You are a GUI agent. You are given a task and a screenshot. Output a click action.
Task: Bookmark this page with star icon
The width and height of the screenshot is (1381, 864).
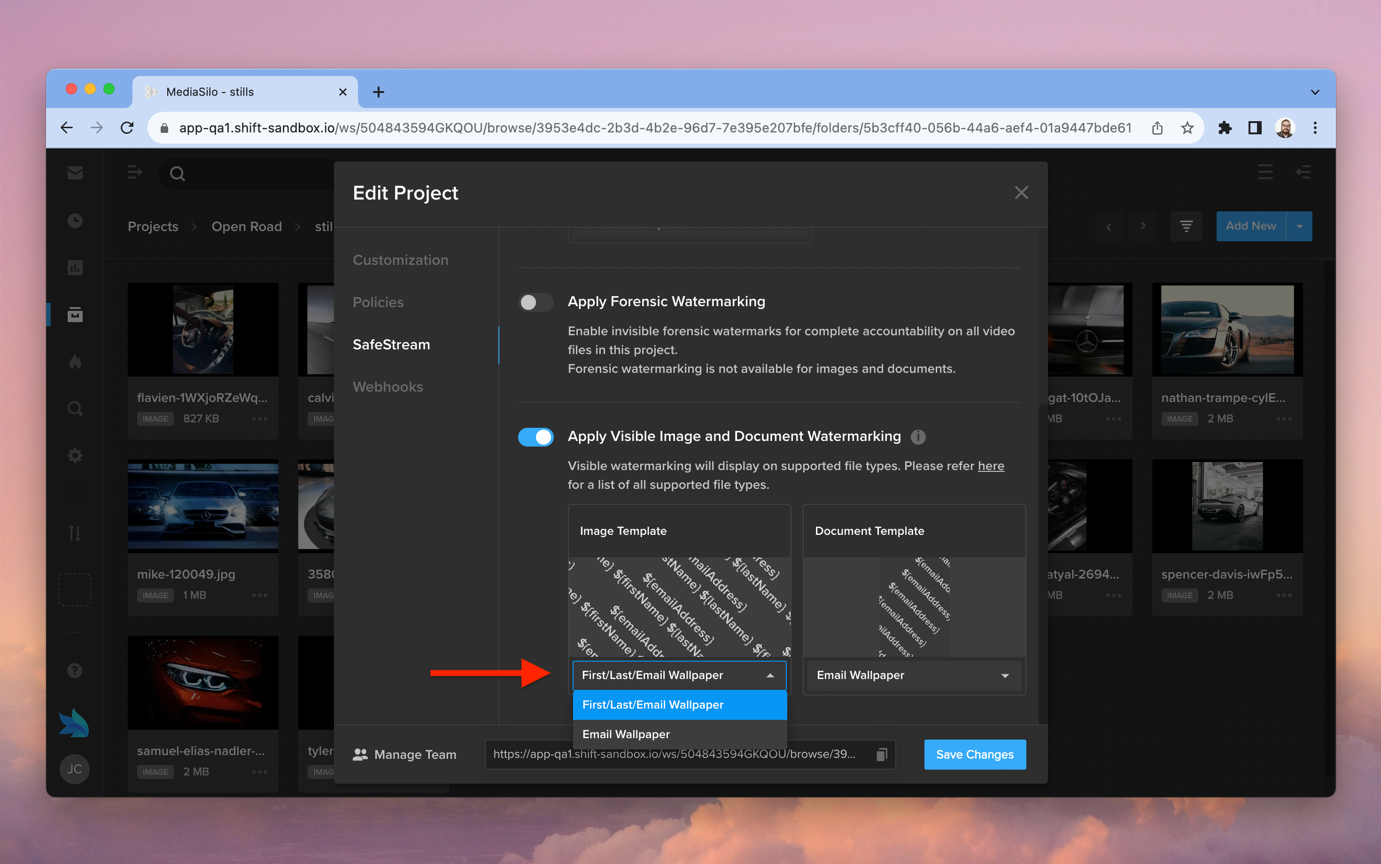point(1187,127)
